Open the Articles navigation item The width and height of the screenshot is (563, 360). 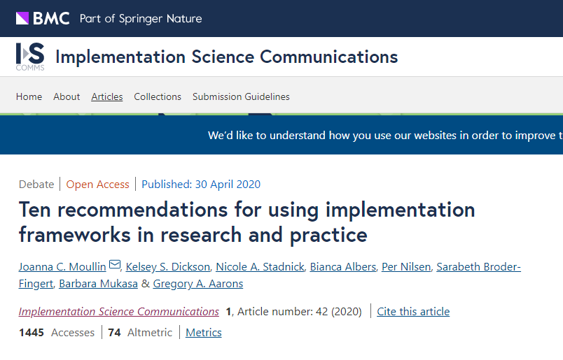107,96
